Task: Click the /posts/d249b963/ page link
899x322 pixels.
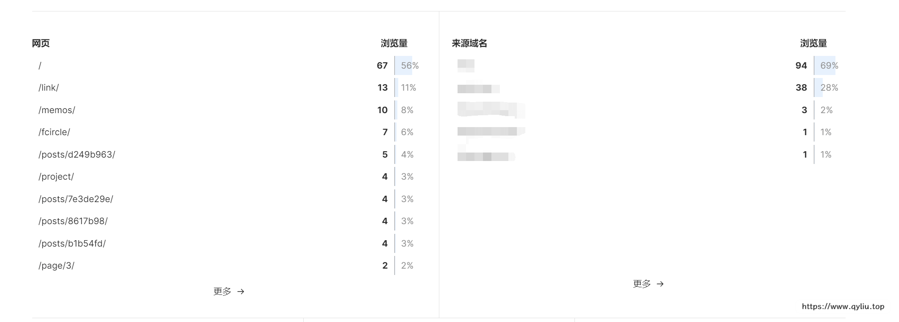Action: pyautogui.click(x=77, y=155)
